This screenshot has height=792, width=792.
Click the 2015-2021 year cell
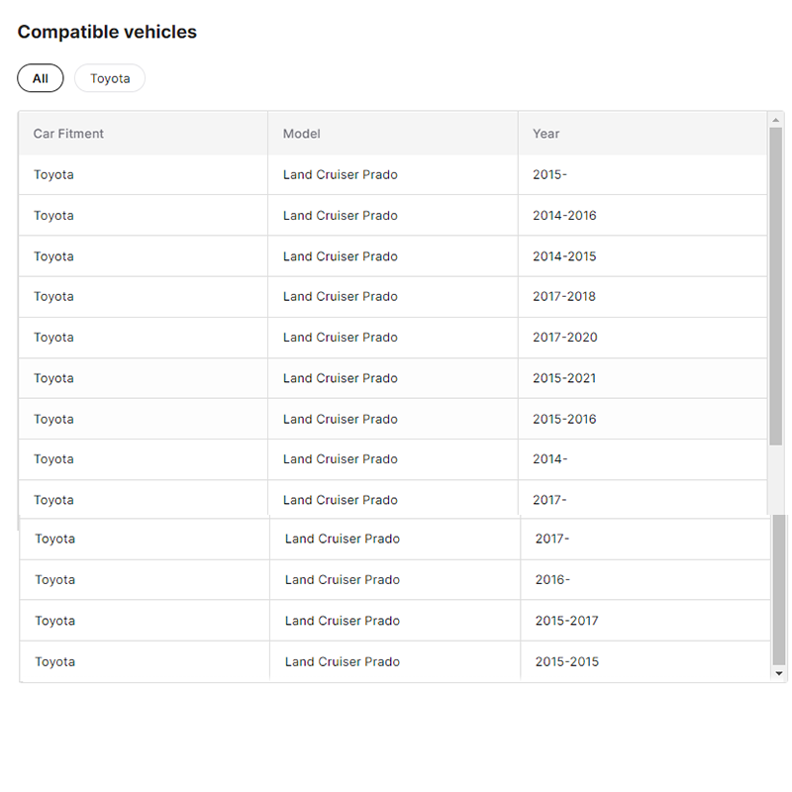tap(564, 378)
